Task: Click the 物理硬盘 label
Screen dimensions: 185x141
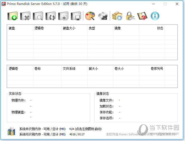Action: (19, 112)
